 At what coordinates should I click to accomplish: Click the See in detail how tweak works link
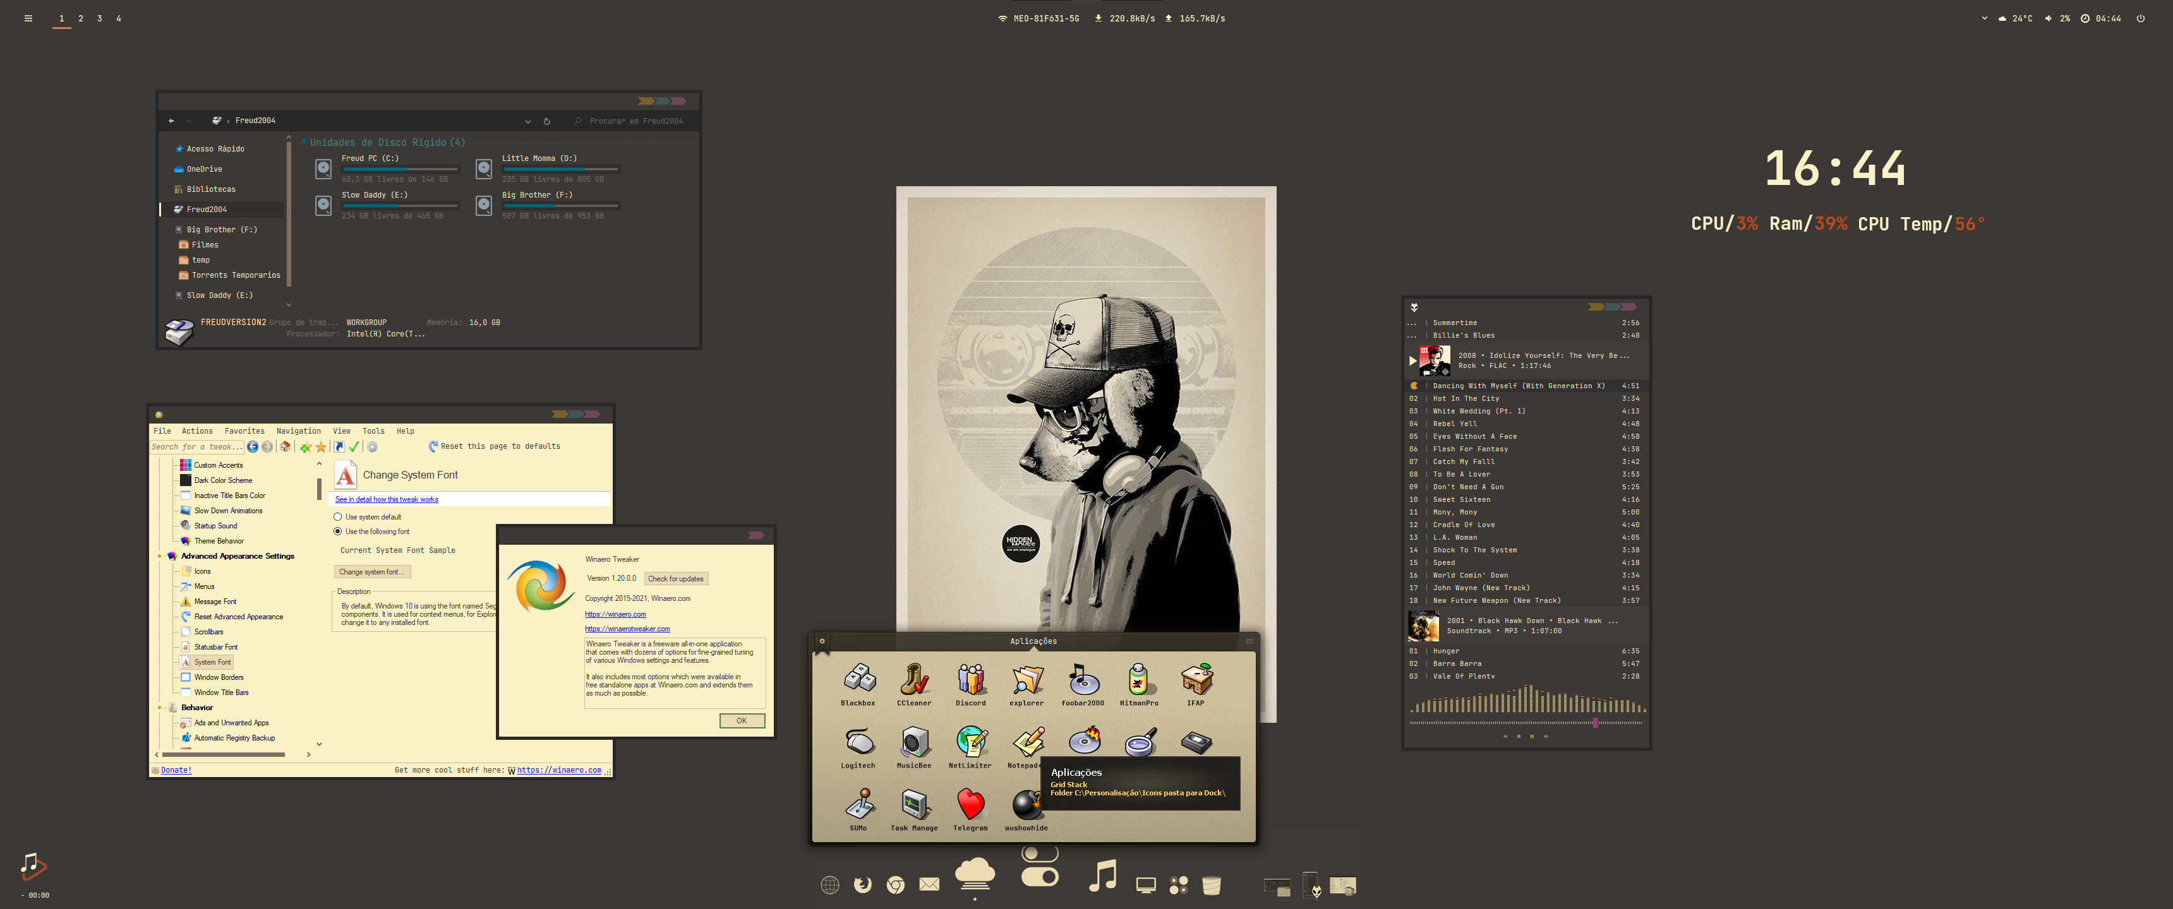(x=387, y=499)
